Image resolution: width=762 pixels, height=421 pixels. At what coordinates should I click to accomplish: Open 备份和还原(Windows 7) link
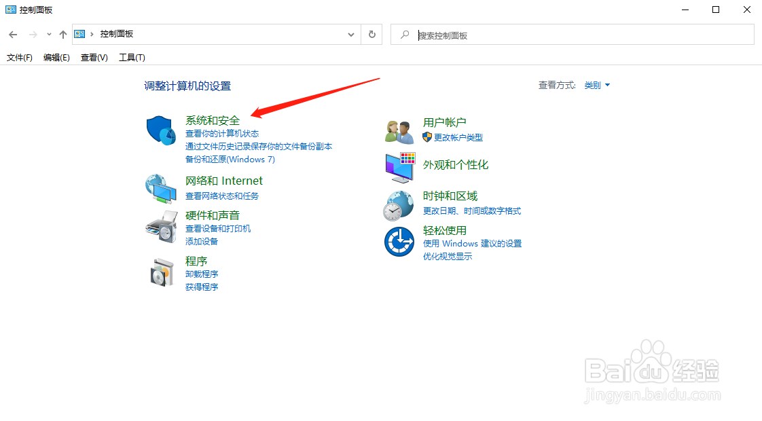point(230,160)
